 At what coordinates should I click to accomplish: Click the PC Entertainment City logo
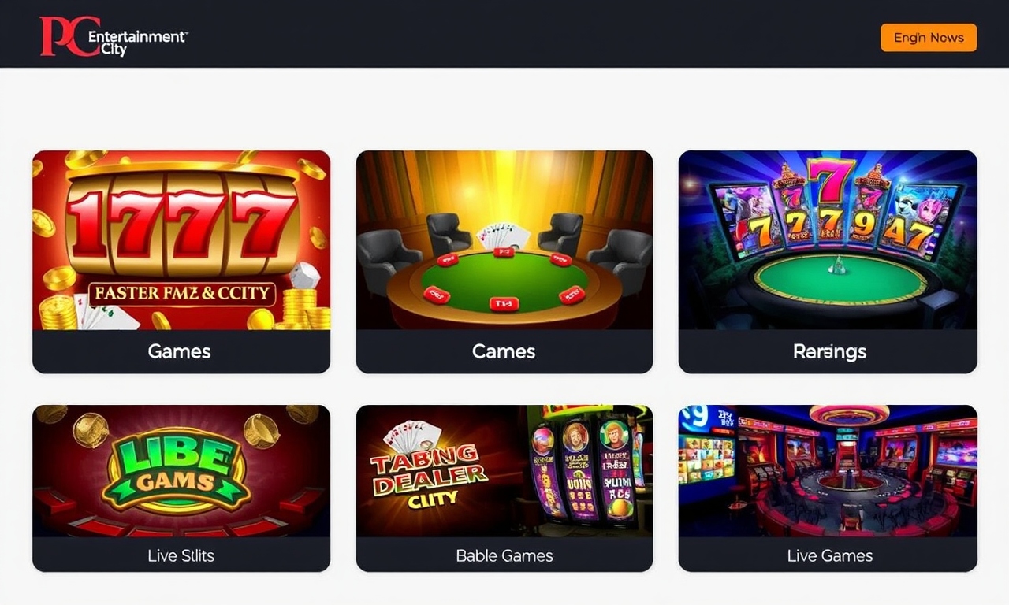[114, 37]
